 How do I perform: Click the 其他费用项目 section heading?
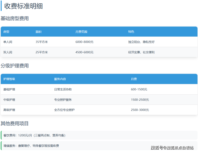[15, 123]
